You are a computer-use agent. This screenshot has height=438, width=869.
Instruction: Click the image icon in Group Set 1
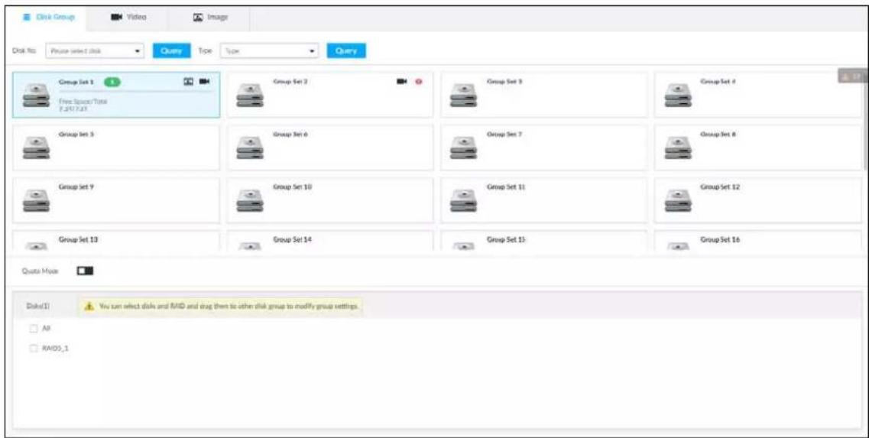pyautogui.click(x=189, y=82)
